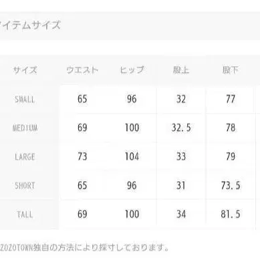Click the ZOZOTOWN measurement method note
This screenshot has width=260, height=260.
[84, 247]
